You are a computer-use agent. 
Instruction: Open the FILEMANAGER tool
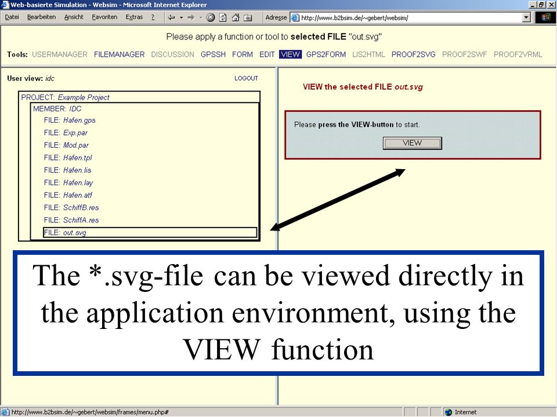pyautogui.click(x=120, y=54)
